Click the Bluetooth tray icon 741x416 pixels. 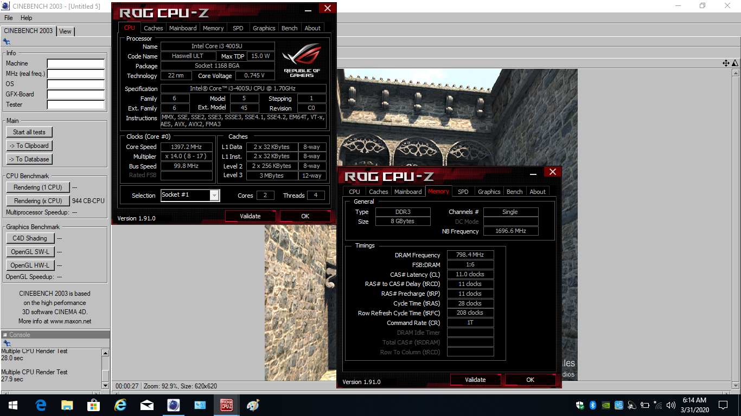pyautogui.click(x=593, y=405)
